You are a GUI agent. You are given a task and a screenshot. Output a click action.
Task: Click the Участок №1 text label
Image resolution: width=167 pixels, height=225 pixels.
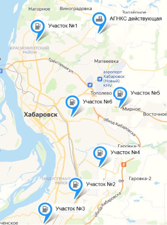coord(63,26)
